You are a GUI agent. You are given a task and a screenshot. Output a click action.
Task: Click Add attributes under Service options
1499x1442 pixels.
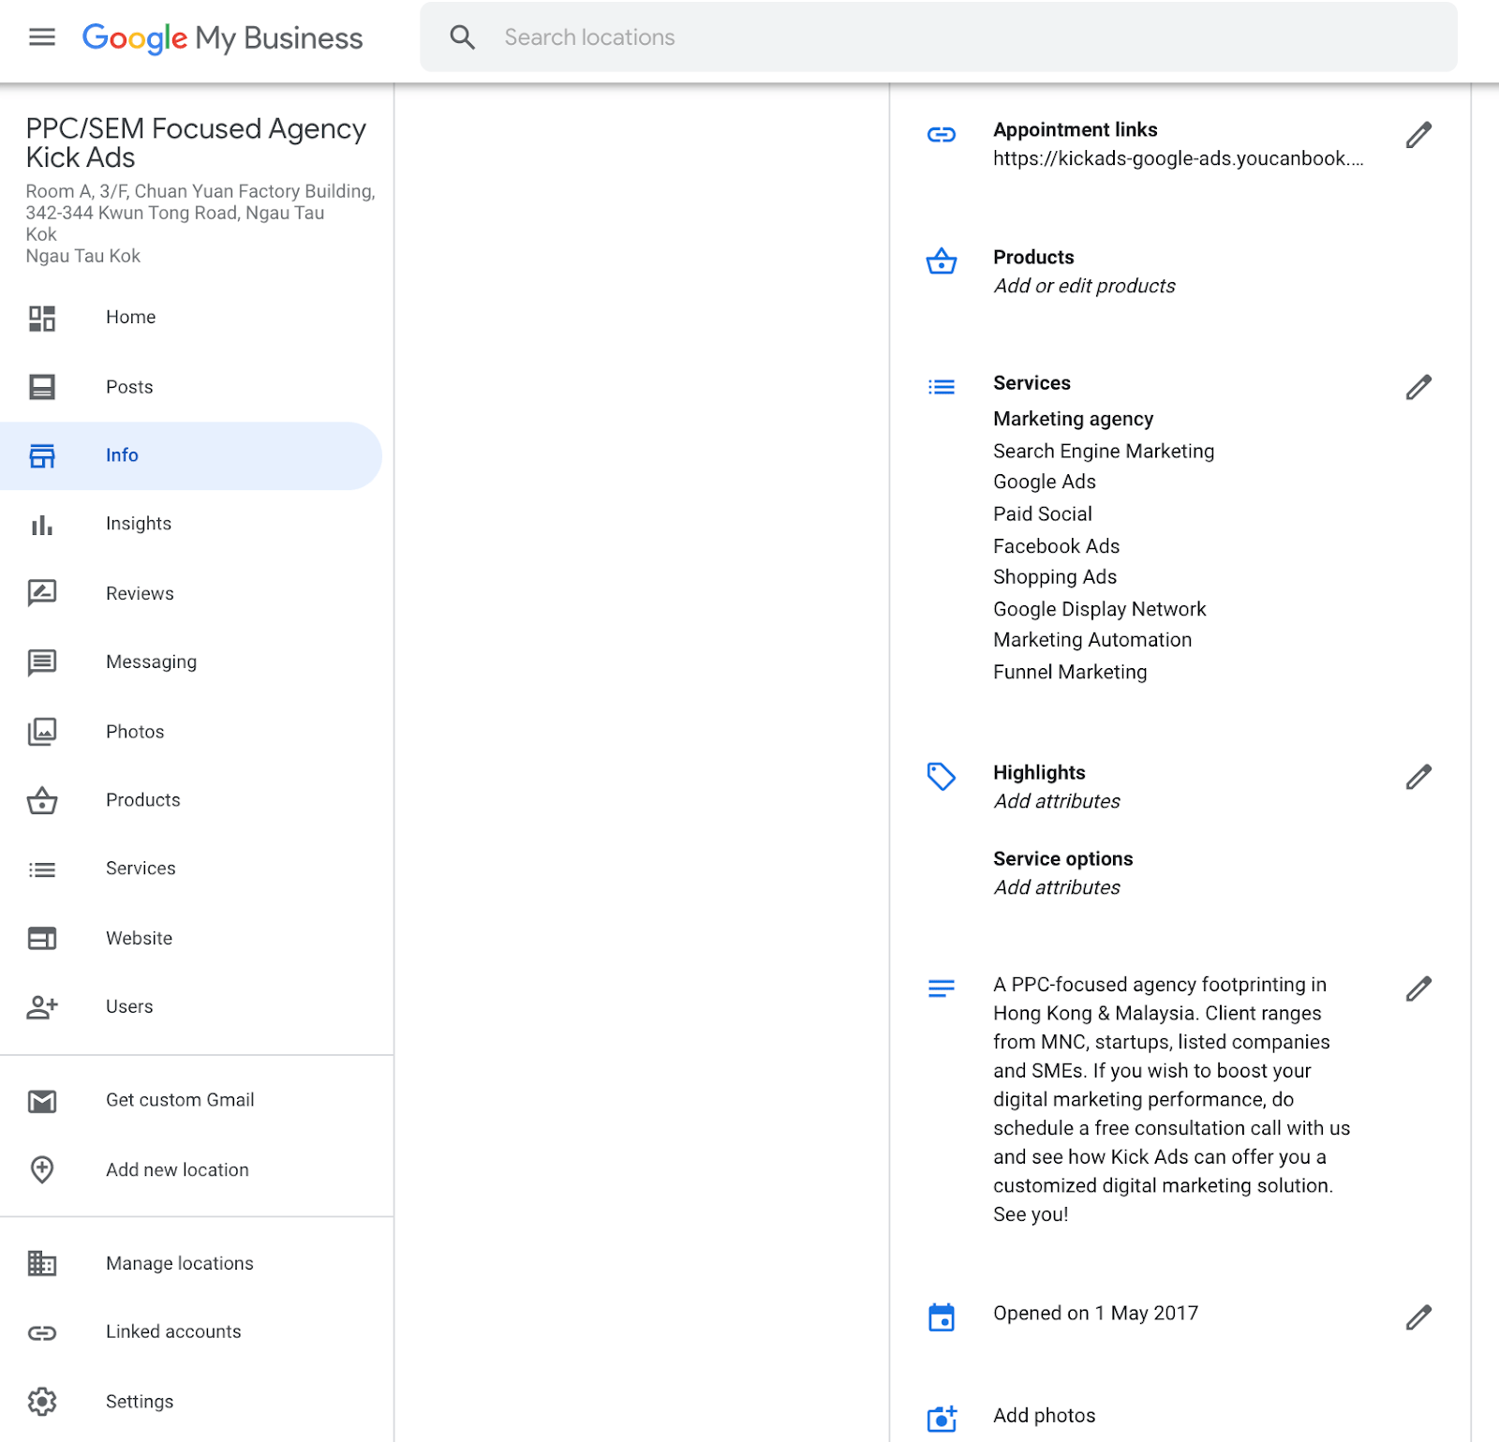coord(1057,887)
